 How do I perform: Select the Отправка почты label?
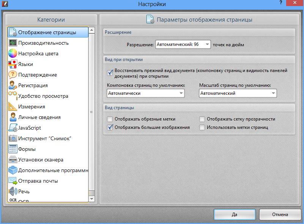38,181
